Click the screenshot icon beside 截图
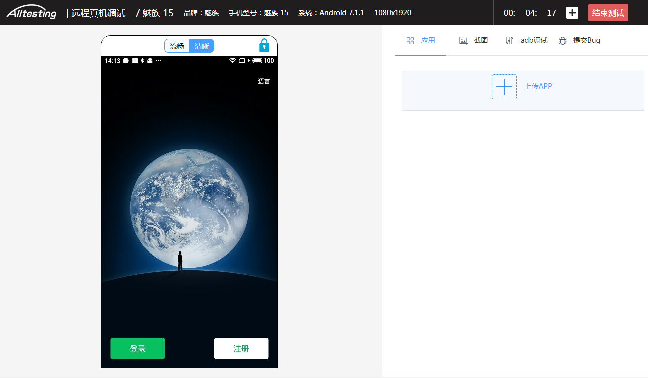This screenshot has width=648, height=378. tap(463, 41)
